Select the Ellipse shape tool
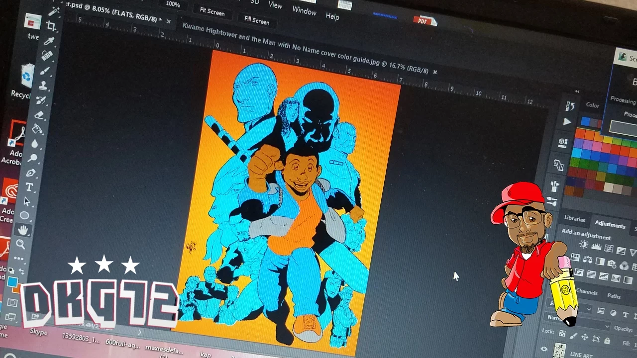Image resolution: width=637 pixels, height=358 pixels. pyautogui.click(x=25, y=216)
